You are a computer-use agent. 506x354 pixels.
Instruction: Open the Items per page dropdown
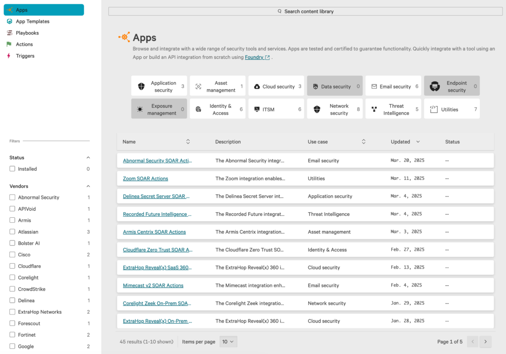(228, 342)
